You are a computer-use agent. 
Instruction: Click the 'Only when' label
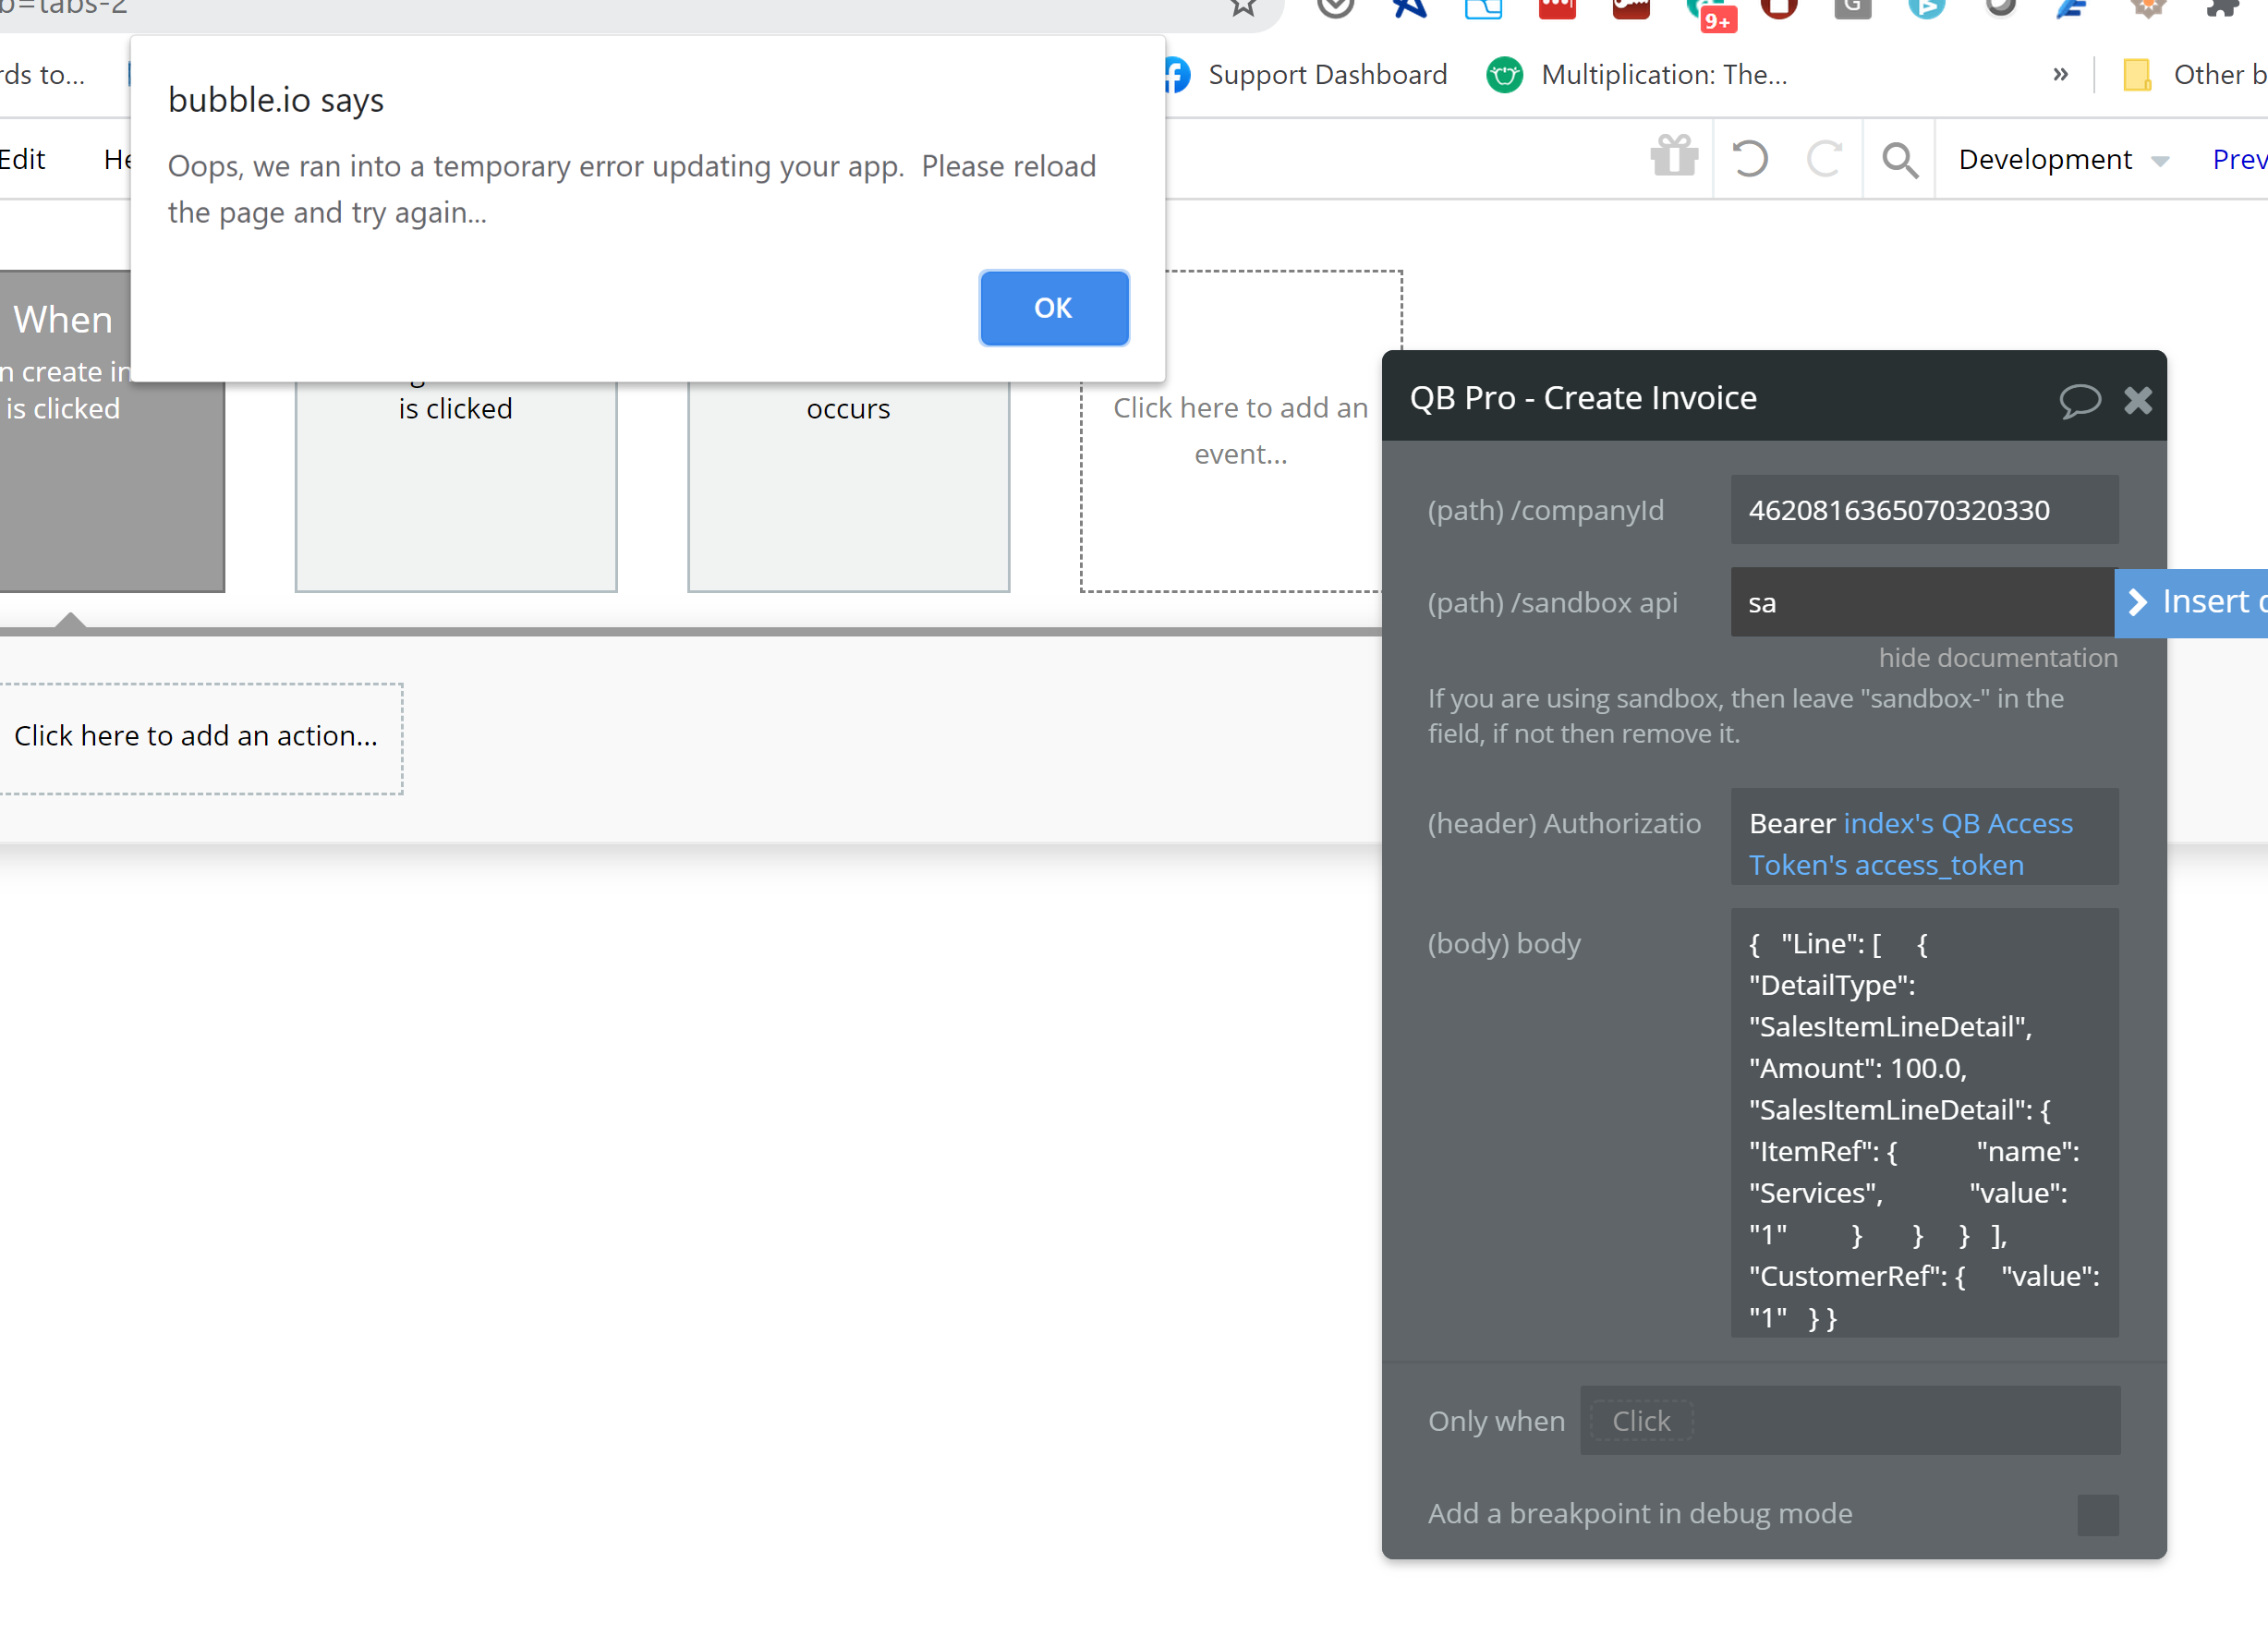pos(1496,1420)
